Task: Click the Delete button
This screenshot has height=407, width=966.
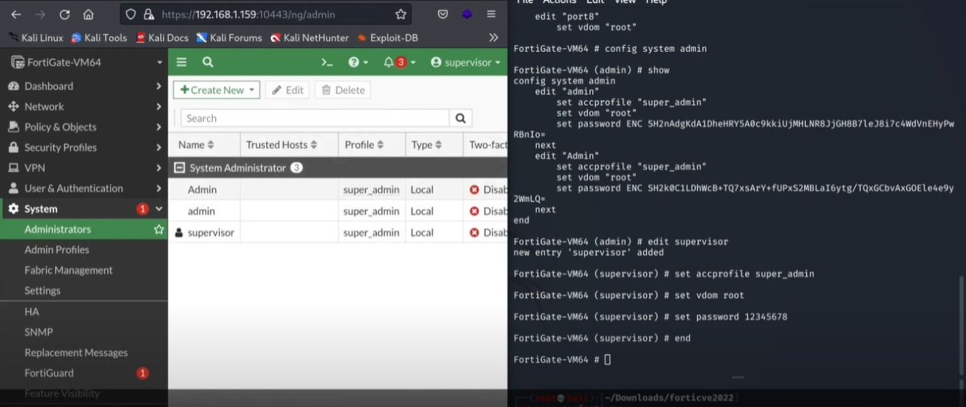Action: (x=343, y=90)
